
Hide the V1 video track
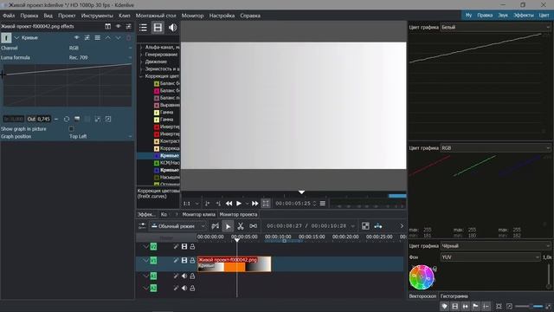184,260
